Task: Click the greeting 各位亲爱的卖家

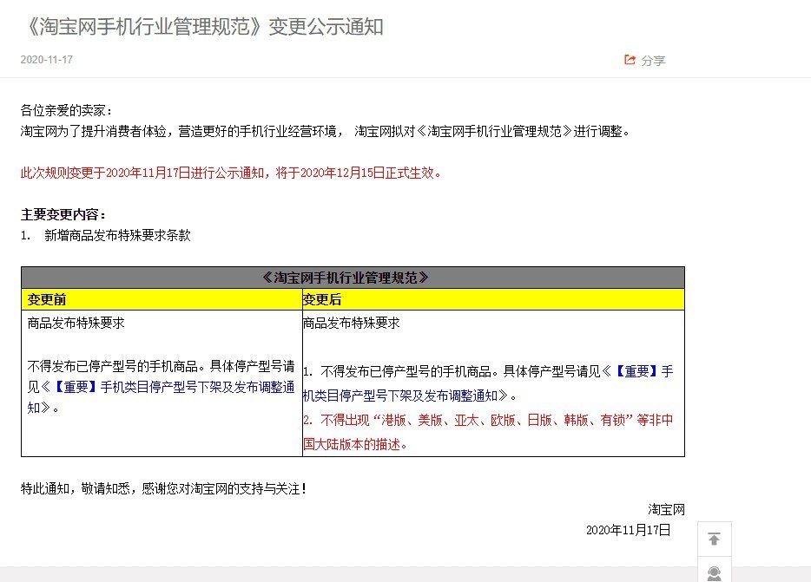Action: coord(67,111)
